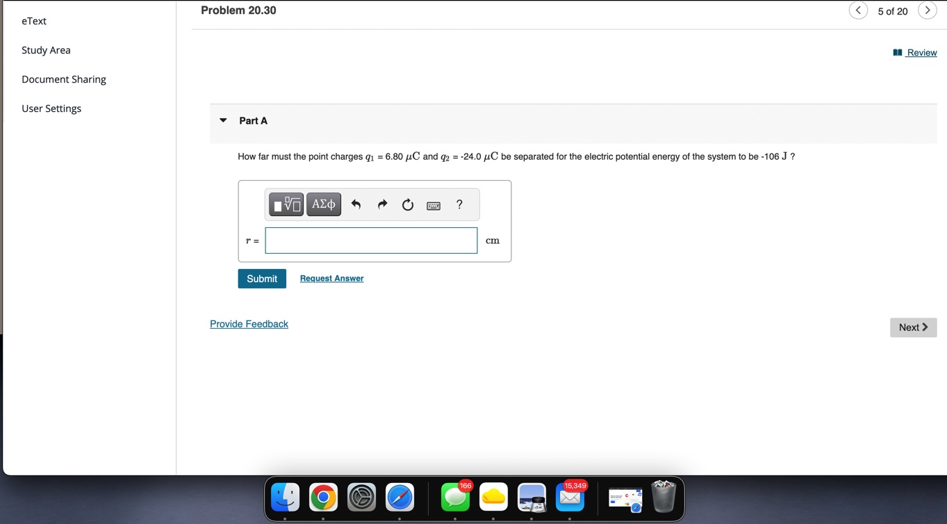This screenshot has width=947, height=524.
Task: Open the on-screen keyboard shortcuts icon
Action: 433,204
